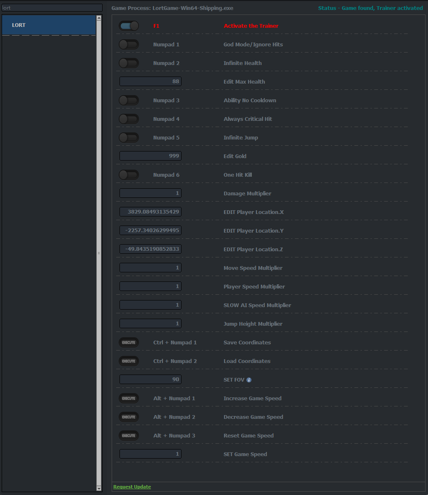This screenshot has height=495, width=428.
Task: Click game list scrollbar down arrow
Action: 98,488
